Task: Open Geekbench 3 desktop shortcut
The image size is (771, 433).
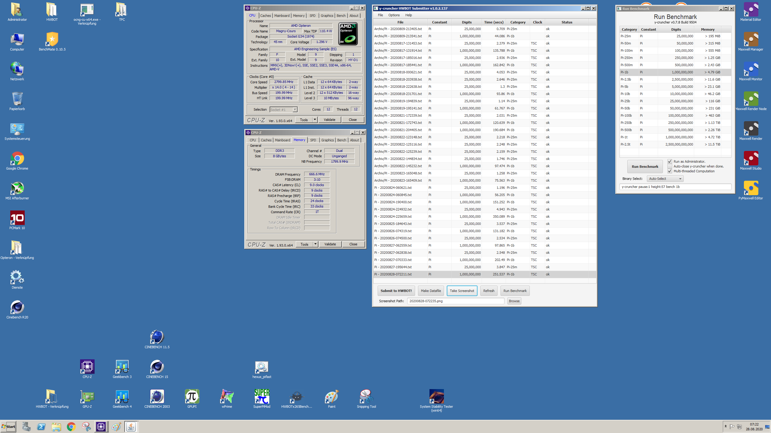Action: [x=122, y=369]
